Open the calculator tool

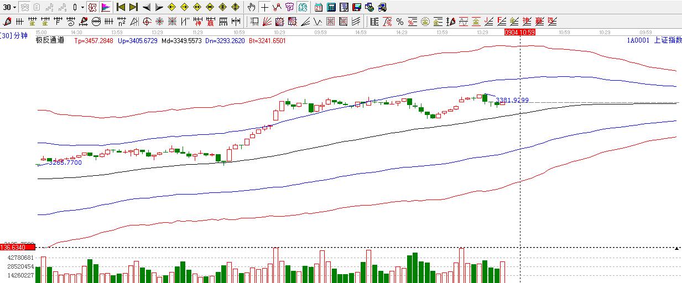tap(331, 7)
